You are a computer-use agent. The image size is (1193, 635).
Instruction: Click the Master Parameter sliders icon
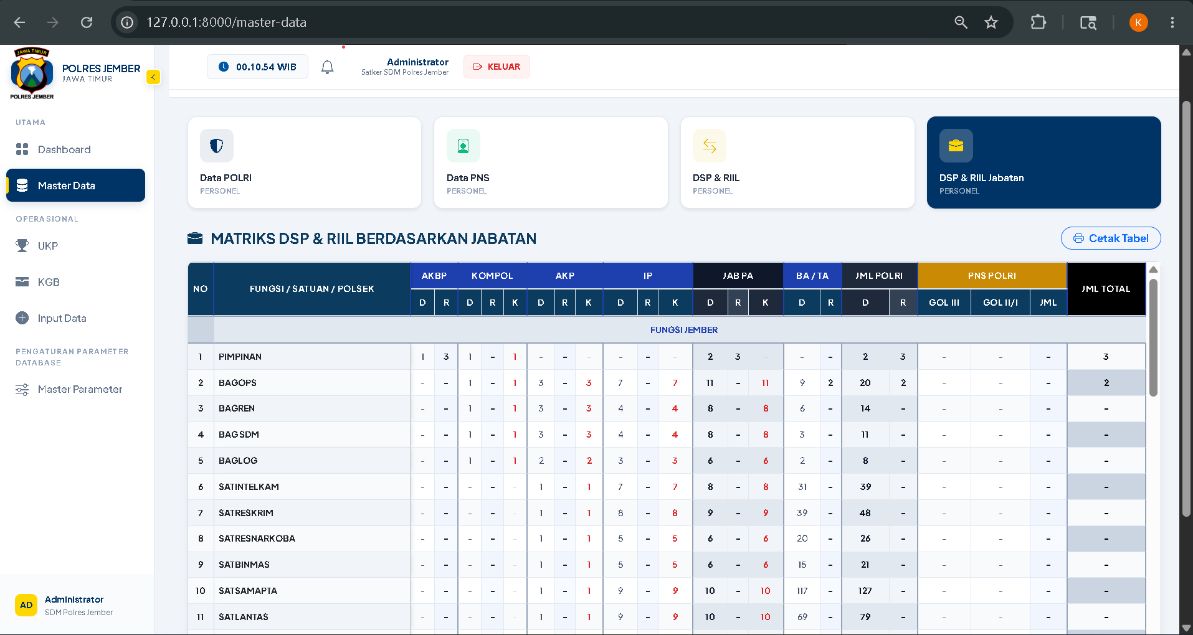click(22, 390)
